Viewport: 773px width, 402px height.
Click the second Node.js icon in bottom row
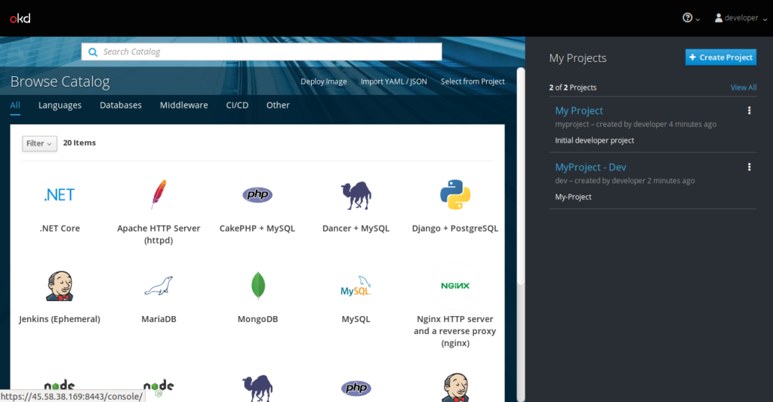click(x=159, y=388)
